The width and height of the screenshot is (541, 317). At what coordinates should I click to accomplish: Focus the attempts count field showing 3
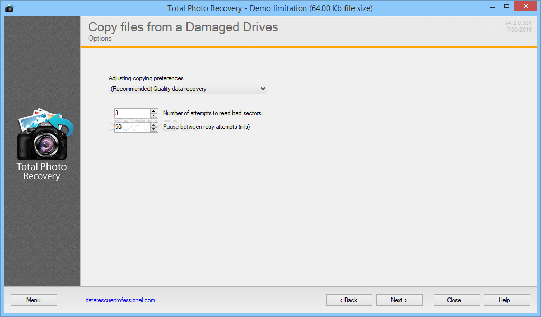pos(132,113)
